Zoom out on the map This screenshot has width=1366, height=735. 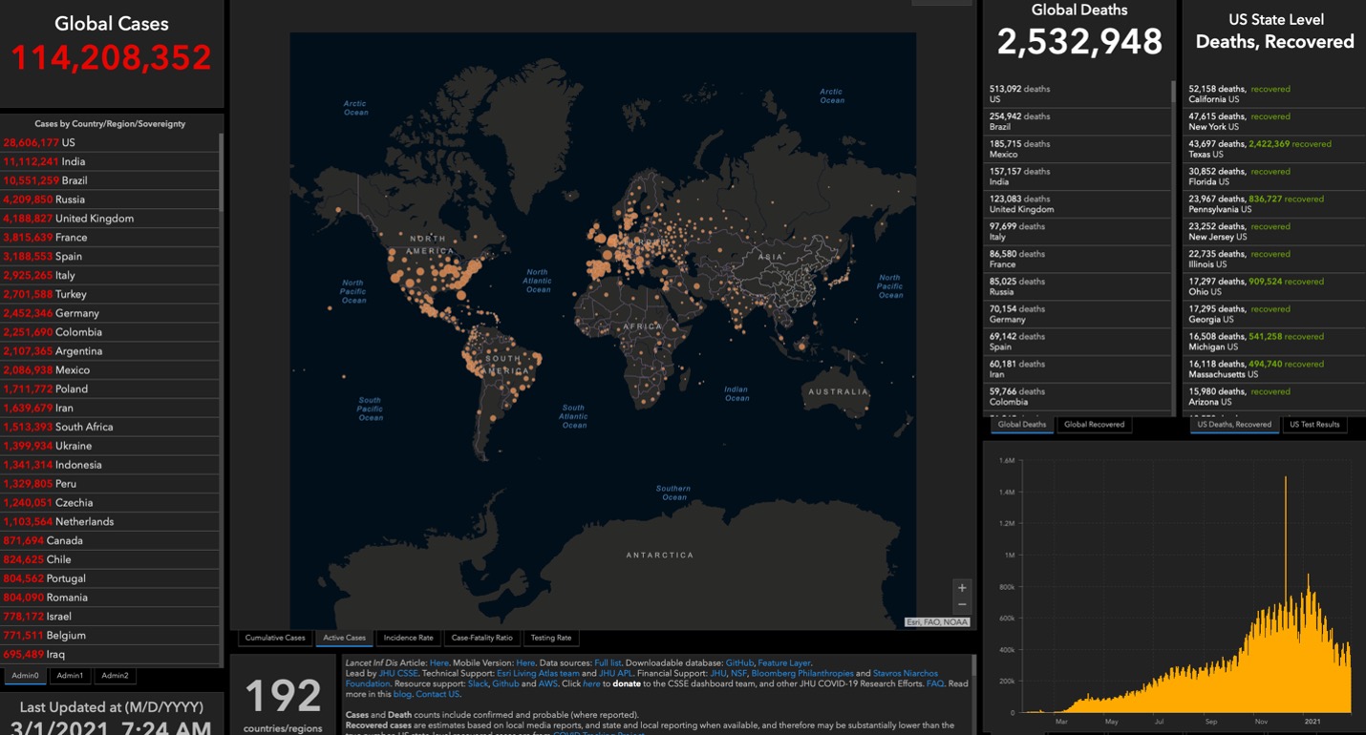[x=961, y=604]
